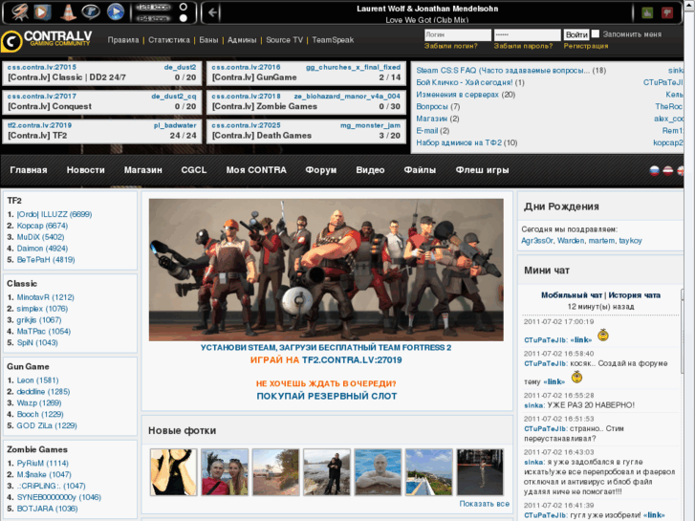Open radio stream in Winamp player
695x521 pixels.
[20, 12]
